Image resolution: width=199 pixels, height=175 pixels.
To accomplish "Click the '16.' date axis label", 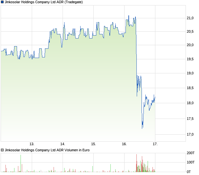I will click(125, 144).
